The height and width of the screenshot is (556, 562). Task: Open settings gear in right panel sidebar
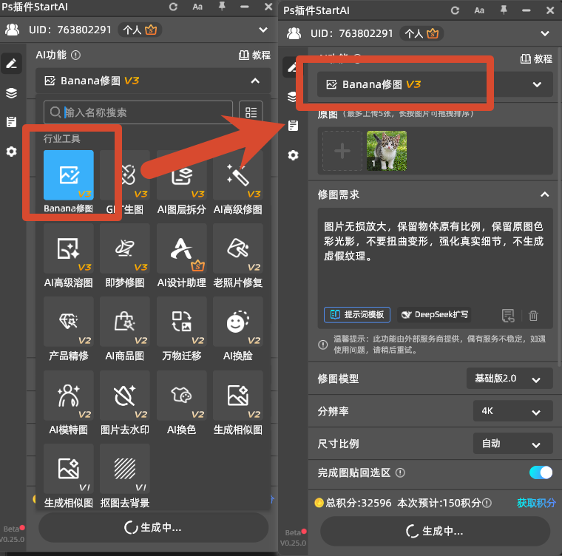click(293, 155)
